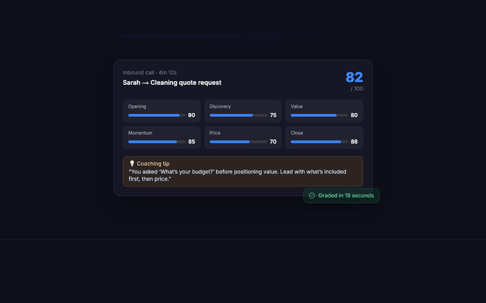Click the Momentum score number 85
Image resolution: width=486 pixels, height=303 pixels.
coord(191,142)
